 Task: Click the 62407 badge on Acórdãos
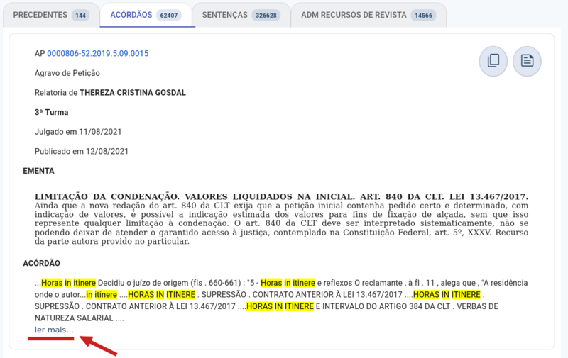(x=169, y=15)
